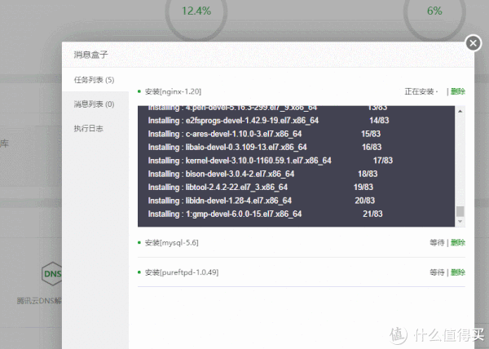The height and width of the screenshot is (349, 489).
Task: Click the 等待 status of the mysql-5.6 task
Action: [437, 242]
